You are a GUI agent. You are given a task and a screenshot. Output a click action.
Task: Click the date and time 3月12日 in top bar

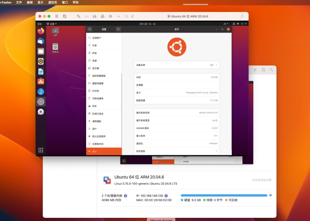click(x=147, y=24)
